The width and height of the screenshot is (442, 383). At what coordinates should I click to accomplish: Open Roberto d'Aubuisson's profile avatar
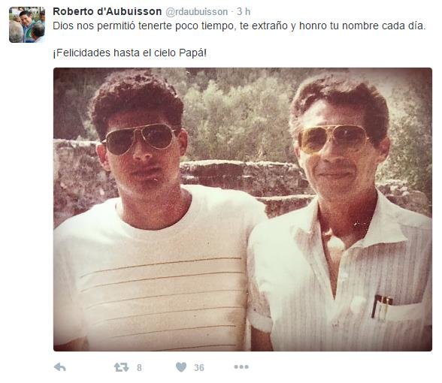tap(27, 25)
